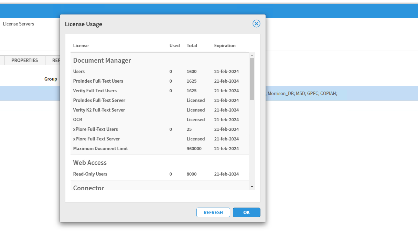Click the 960000 Maximum Document Limit value
The image size is (418, 252).
pyautogui.click(x=194, y=148)
